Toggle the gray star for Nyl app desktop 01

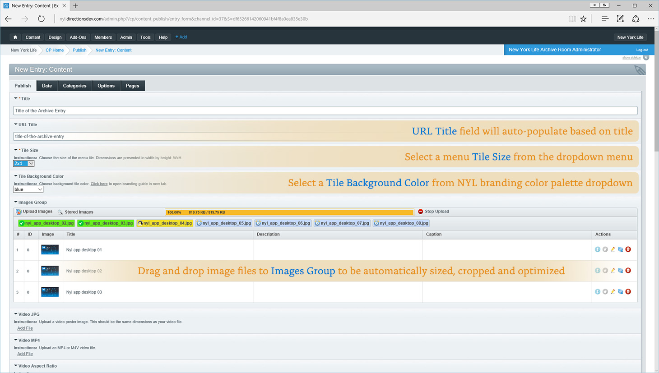(605, 249)
